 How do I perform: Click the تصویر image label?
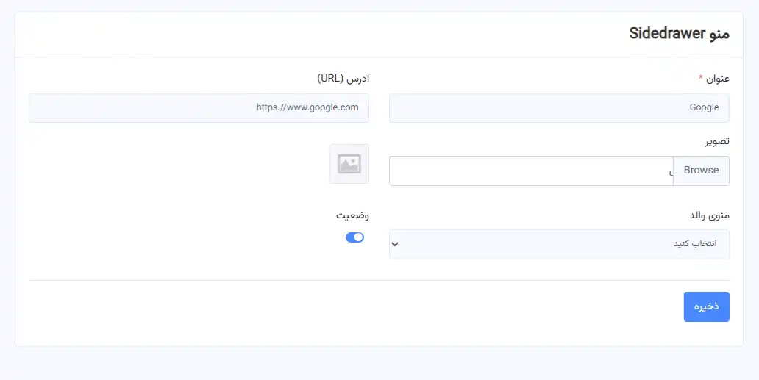[716, 141]
